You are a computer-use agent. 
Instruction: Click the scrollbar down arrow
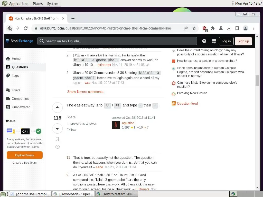pos(257,188)
